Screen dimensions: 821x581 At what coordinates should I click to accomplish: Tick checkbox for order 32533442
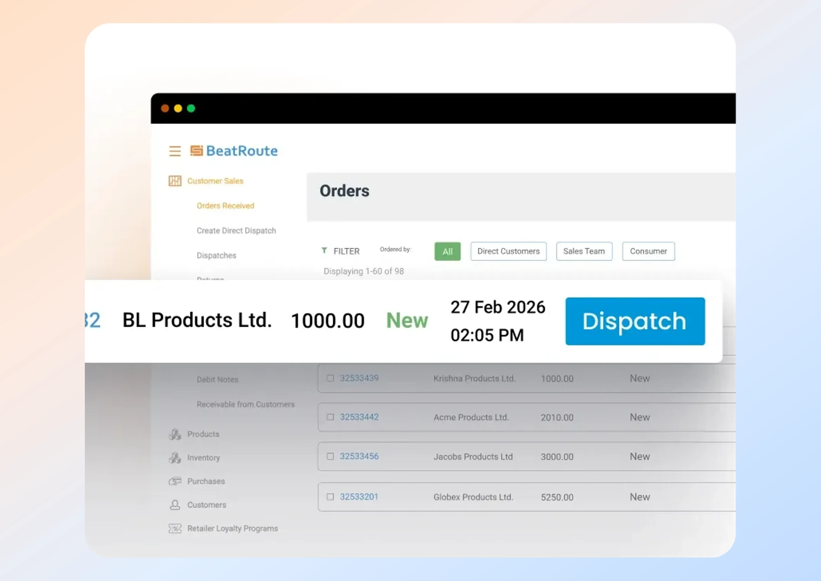[330, 417]
